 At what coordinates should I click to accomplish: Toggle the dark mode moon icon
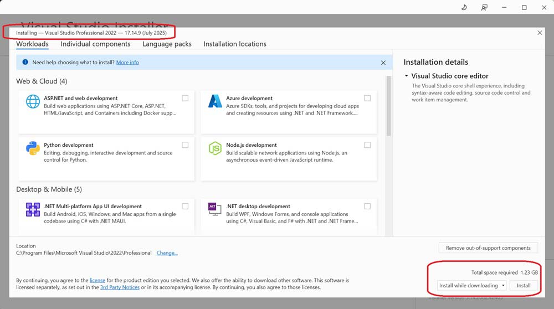(x=464, y=7)
